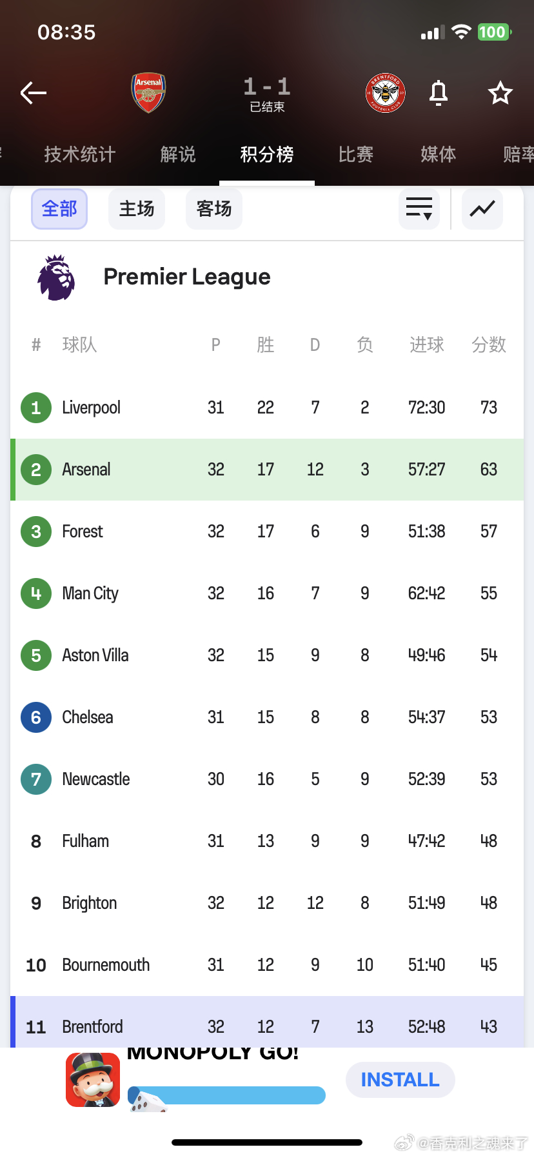534x1156 pixels.
Task: Select the Liverpool table row
Action: coord(267,408)
